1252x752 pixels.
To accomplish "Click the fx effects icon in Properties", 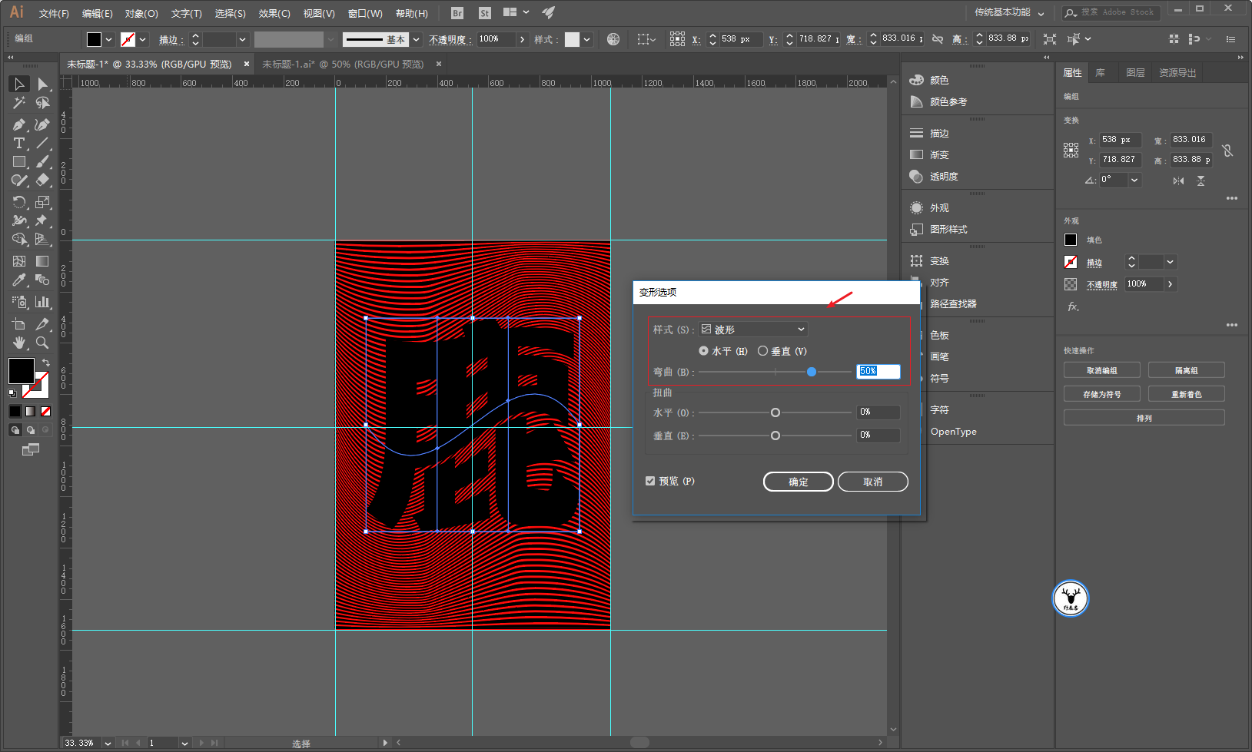I will click(1073, 306).
